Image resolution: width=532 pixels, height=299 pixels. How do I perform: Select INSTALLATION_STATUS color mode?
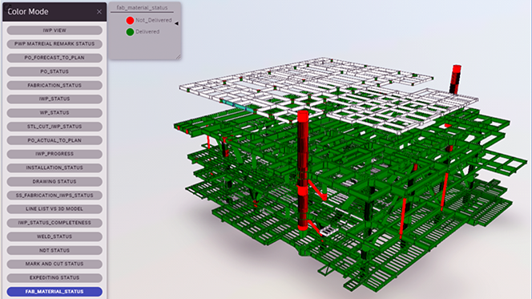click(x=54, y=168)
